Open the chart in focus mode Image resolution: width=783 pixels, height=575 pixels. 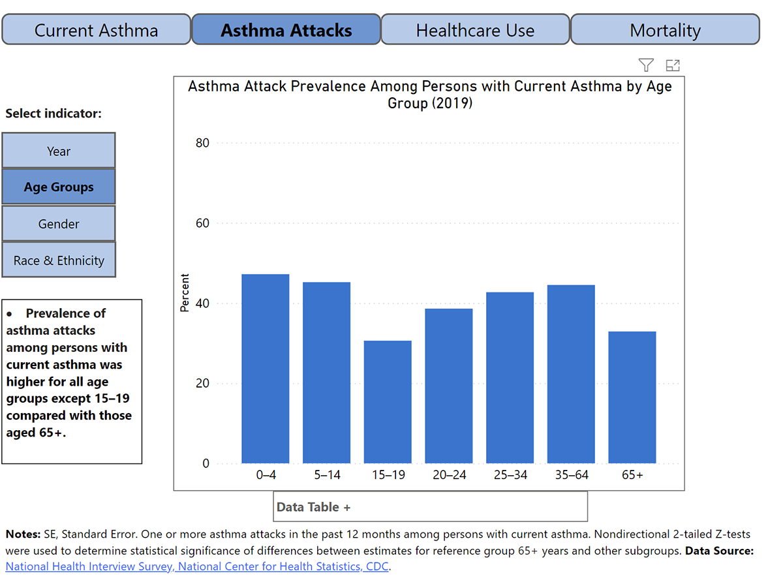tap(673, 65)
